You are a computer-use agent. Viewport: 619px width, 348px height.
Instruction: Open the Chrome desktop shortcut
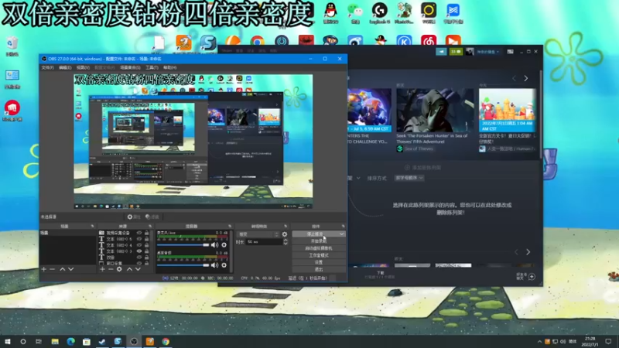point(257,41)
